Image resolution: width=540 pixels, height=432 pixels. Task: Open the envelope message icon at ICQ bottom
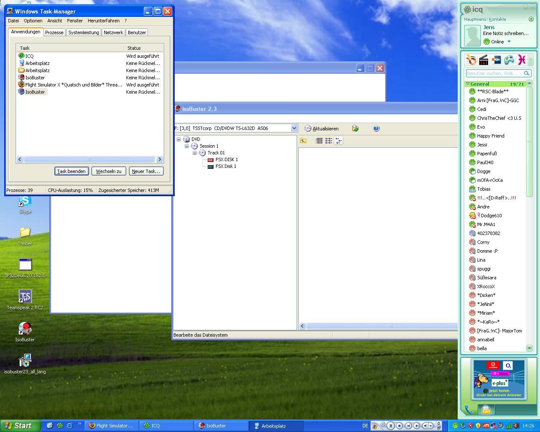coord(486,409)
